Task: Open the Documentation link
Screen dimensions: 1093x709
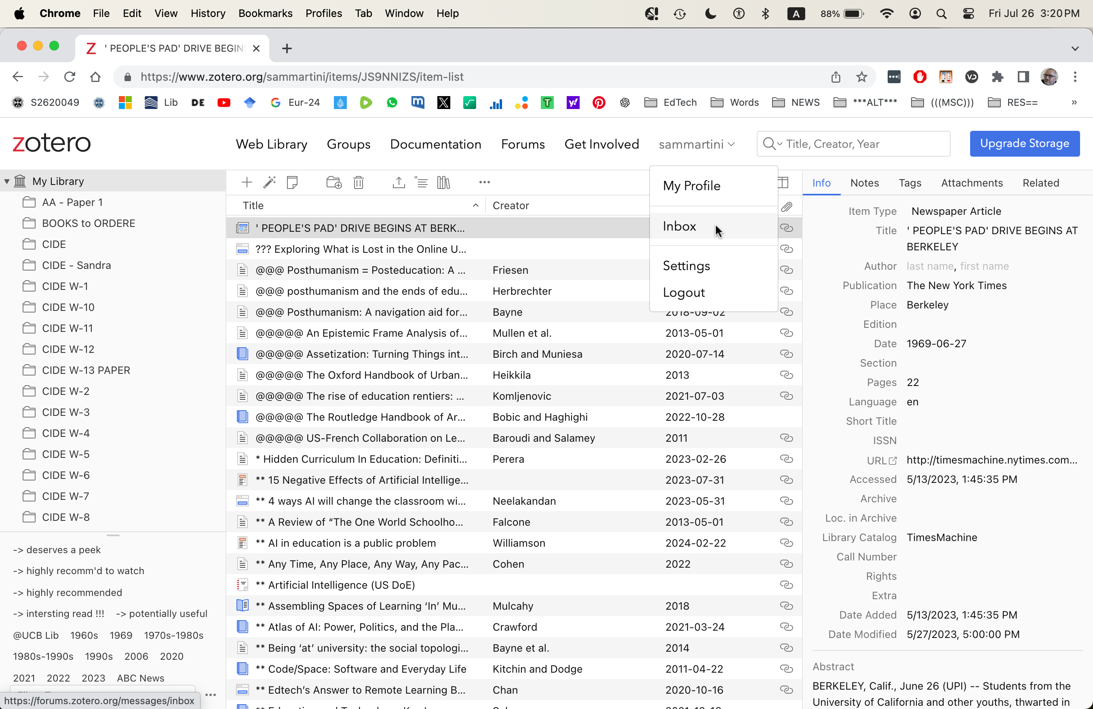Action: click(x=435, y=144)
